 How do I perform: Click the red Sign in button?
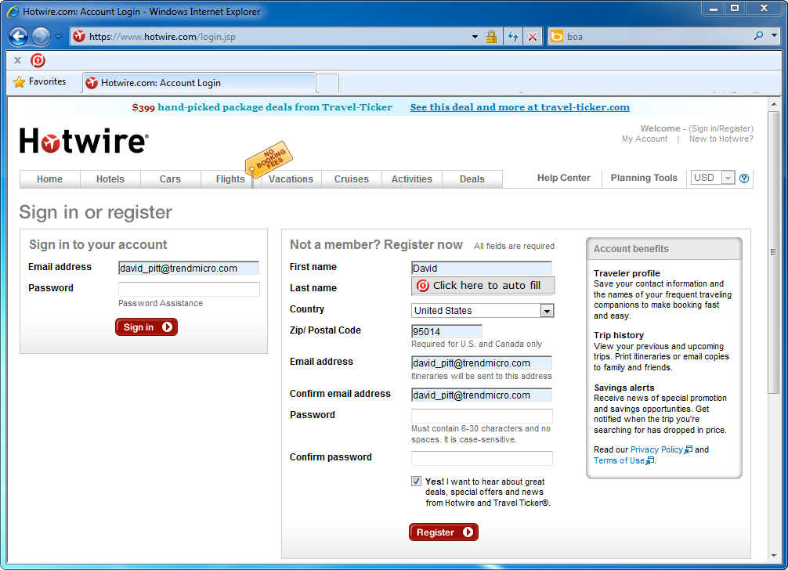coord(146,327)
